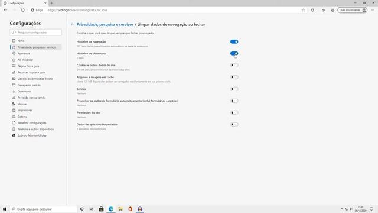This screenshot has height=213, width=378.
Task: Turn off Histórico de downloads toggle
Action: (x=234, y=53)
